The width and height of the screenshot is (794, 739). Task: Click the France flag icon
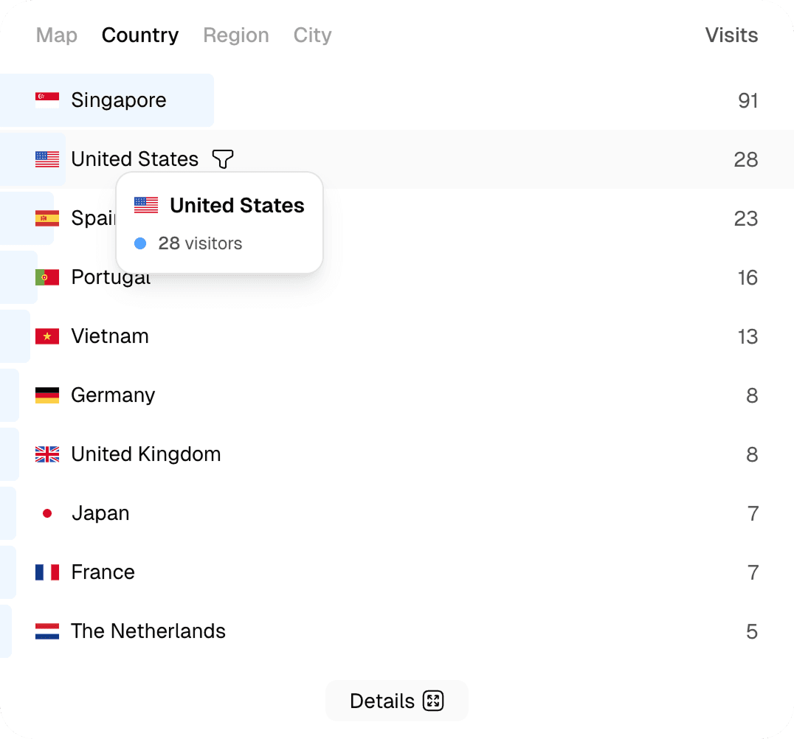coord(47,572)
